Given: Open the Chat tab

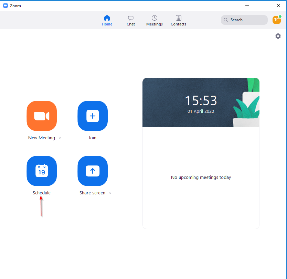Looking at the screenshot, I should tap(131, 20).
